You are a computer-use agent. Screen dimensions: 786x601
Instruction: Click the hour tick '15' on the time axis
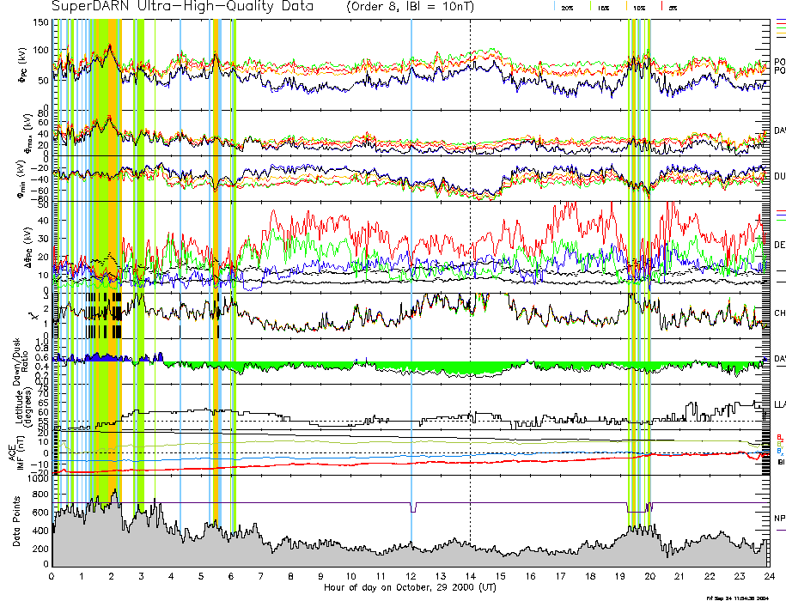click(500, 576)
